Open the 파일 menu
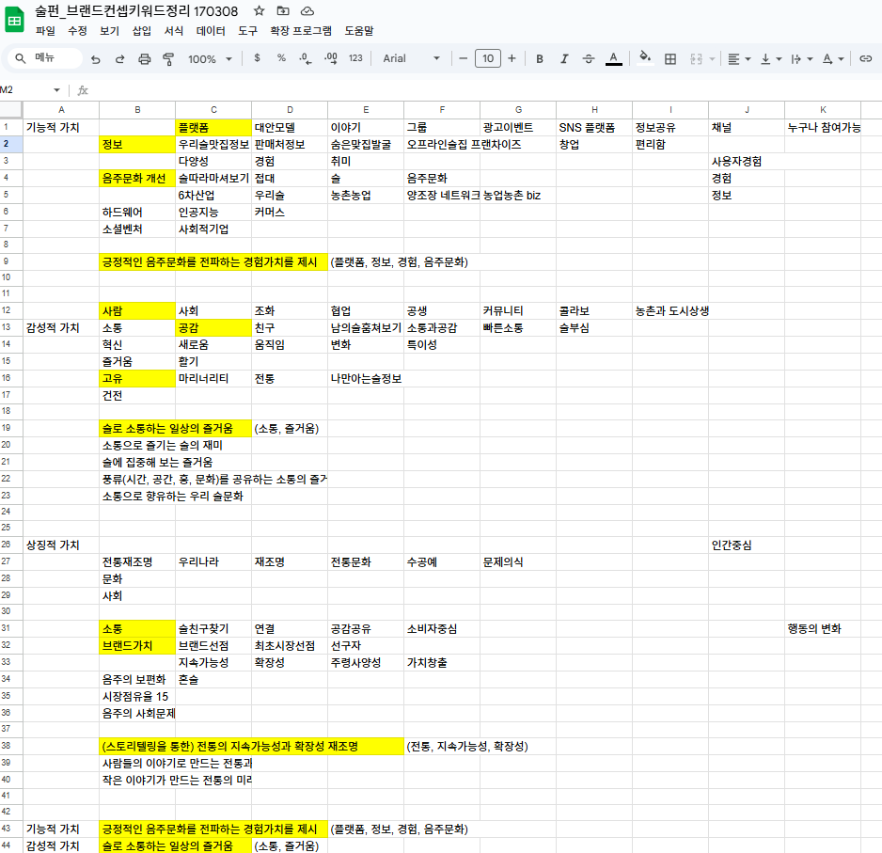Image resolution: width=882 pixels, height=853 pixels. tap(45, 30)
